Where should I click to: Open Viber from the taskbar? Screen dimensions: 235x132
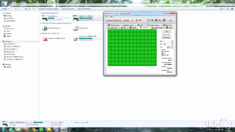tap(56, 130)
